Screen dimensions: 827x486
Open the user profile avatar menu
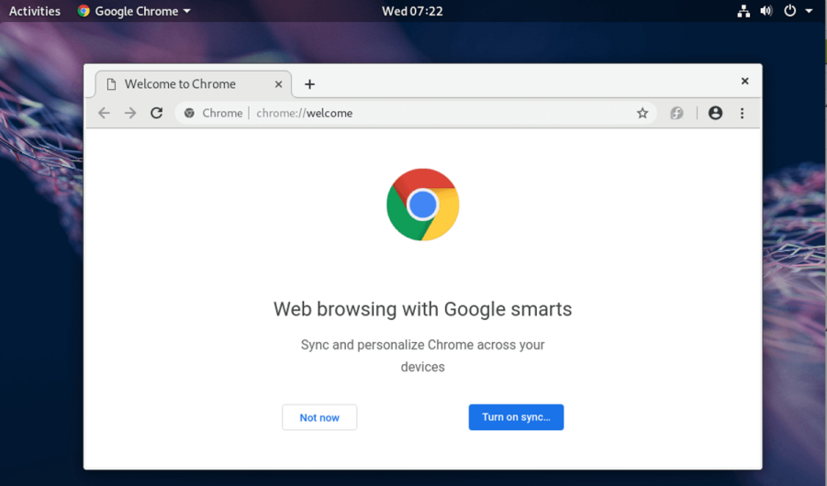click(715, 113)
